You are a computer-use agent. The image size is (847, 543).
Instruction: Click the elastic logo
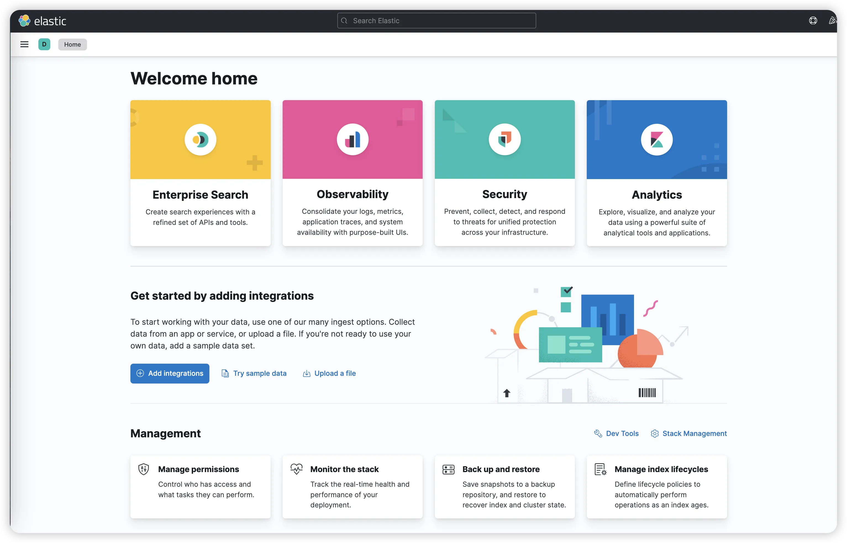pos(42,21)
